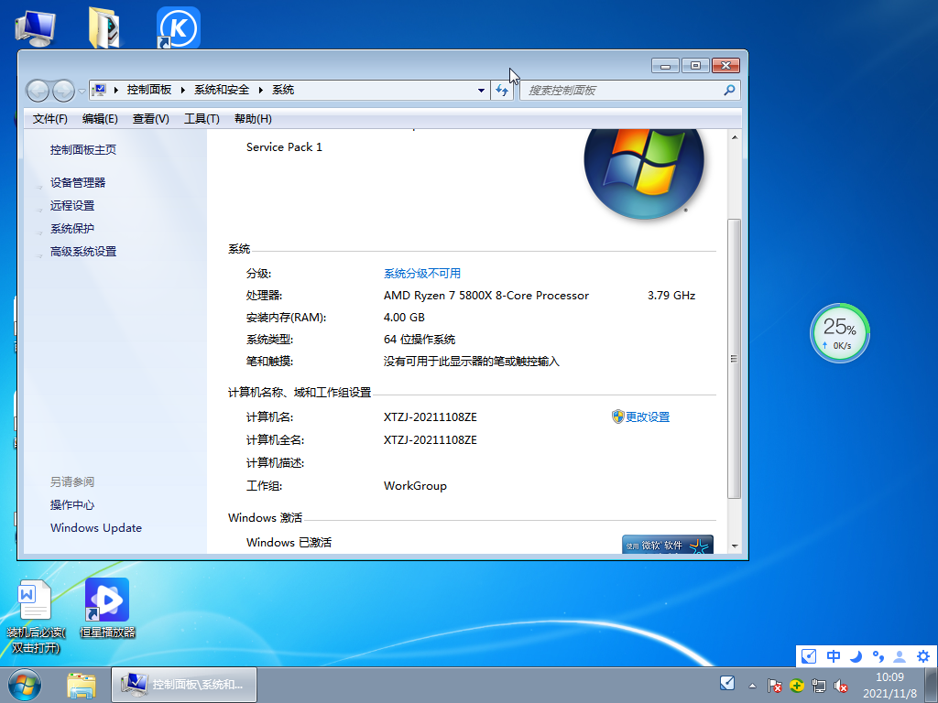Launch 恒星播放器 from the desktop
Image resolution: width=938 pixels, height=703 pixels.
107,600
